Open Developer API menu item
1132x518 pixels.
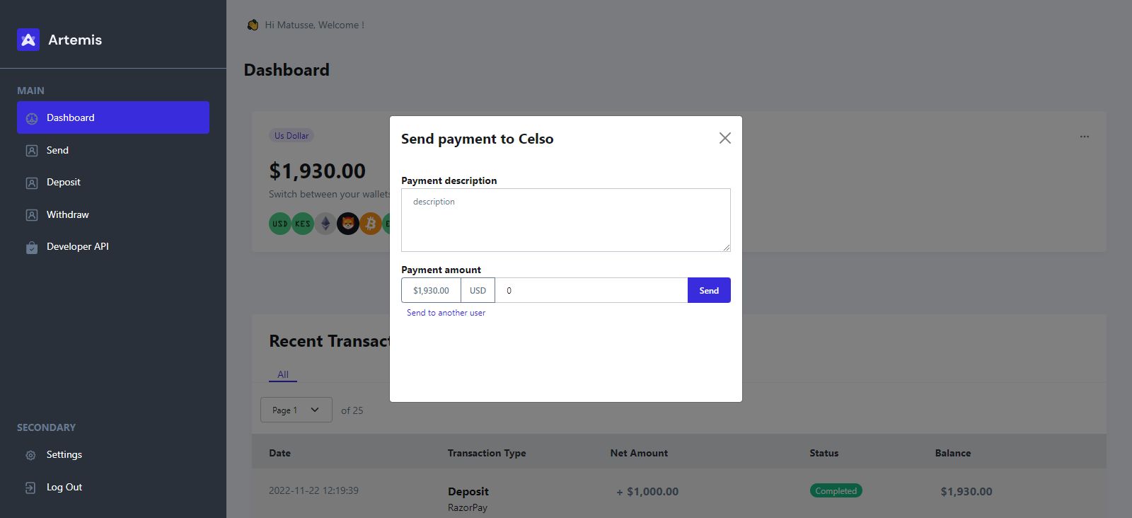click(77, 246)
